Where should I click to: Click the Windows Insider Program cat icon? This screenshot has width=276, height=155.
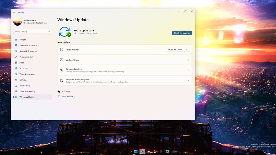point(62,81)
